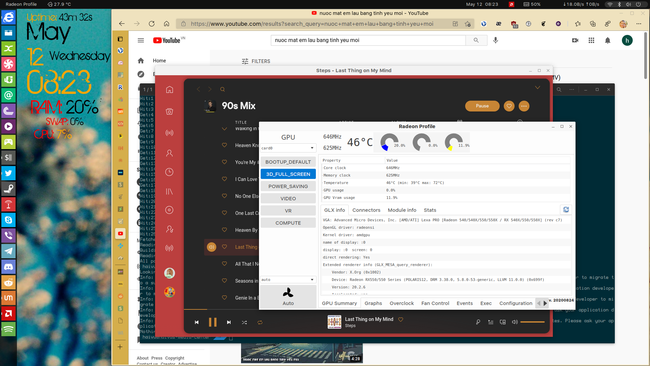The height and width of the screenshot is (366, 650).
Task: Click the YouTube search magnifier button
Action: 476,40
